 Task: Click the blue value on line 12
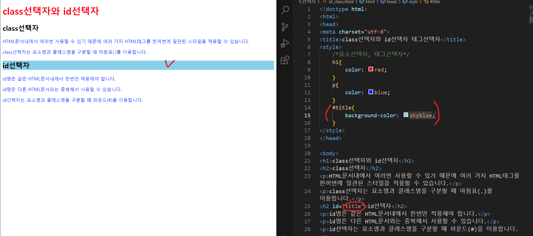381,93
